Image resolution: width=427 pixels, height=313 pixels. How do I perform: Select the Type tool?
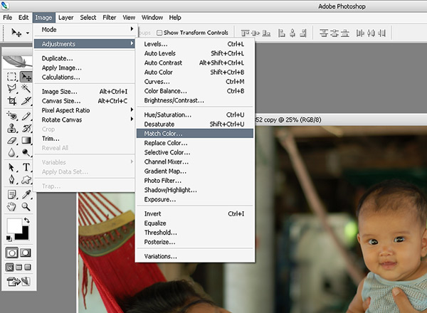[26, 167]
